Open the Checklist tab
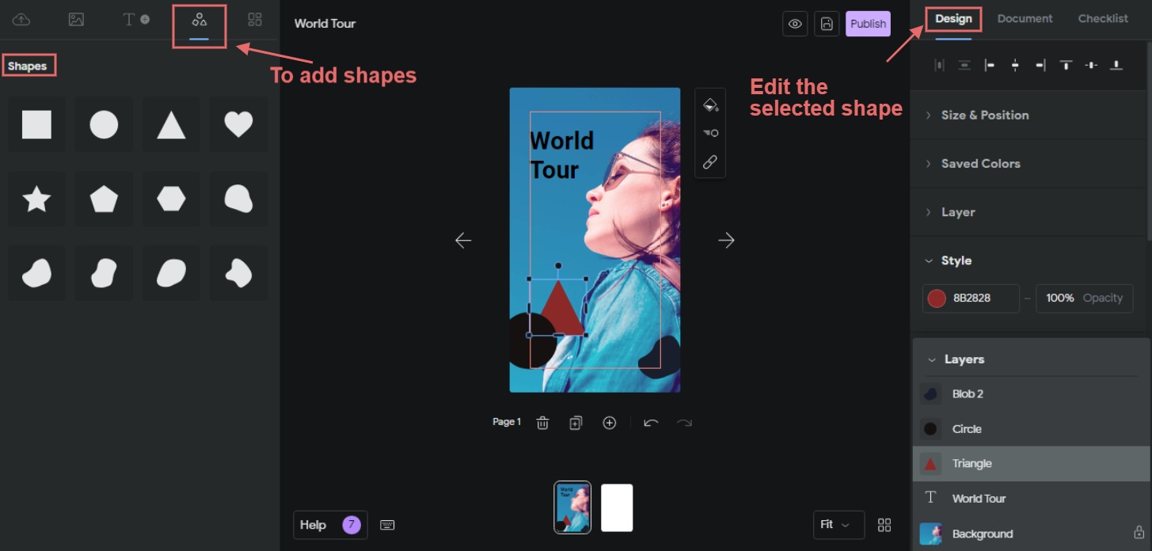The width and height of the screenshot is (1152, 551). pyautogui.click(x=1102, y=18)
